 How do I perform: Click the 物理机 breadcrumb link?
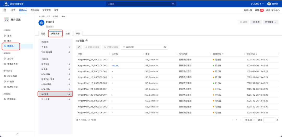pos(55,16)
